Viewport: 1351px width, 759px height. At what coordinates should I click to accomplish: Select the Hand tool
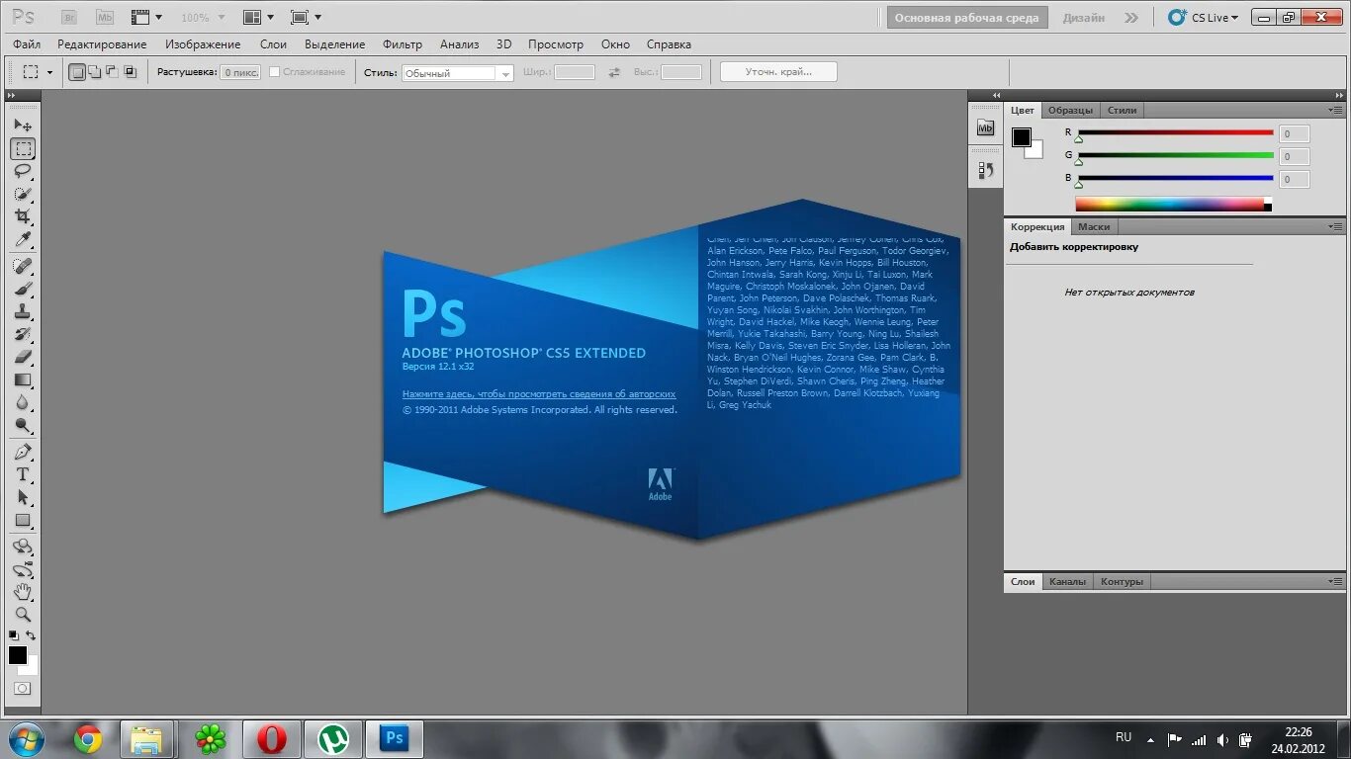[x=23, y=593]
